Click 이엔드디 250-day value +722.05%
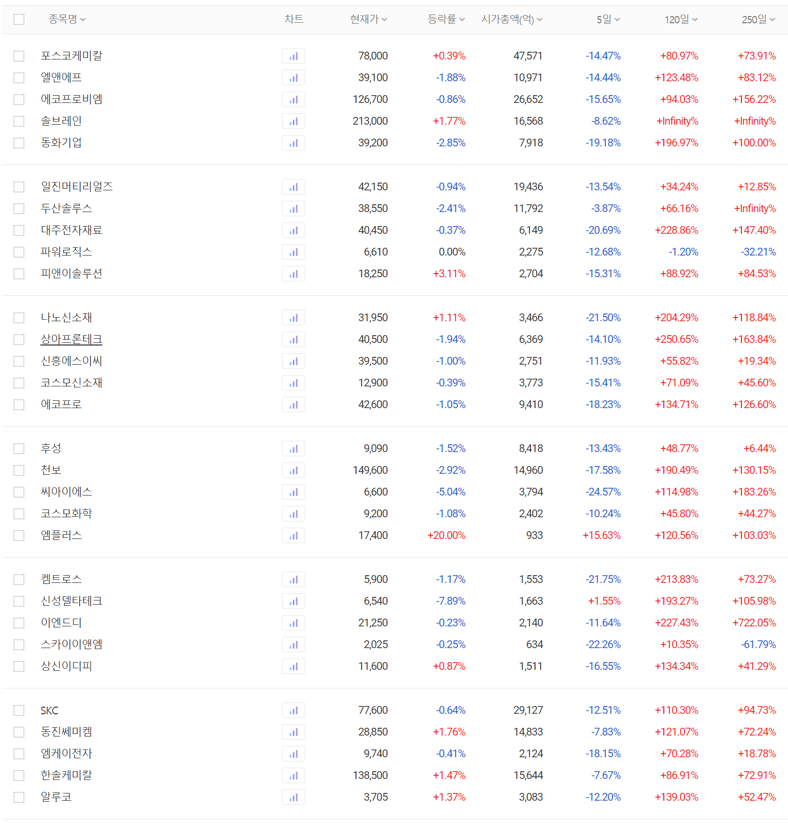 (x=754, y=623)
